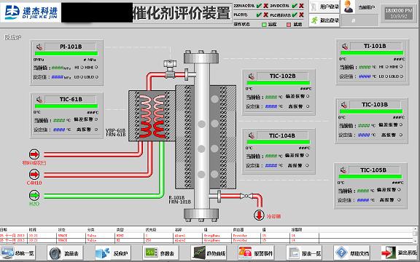Image resolution: width=420 pixels, height=262 pixels.
Task: Click the PI-101B alarm horn icon
Action: [39, 47]
